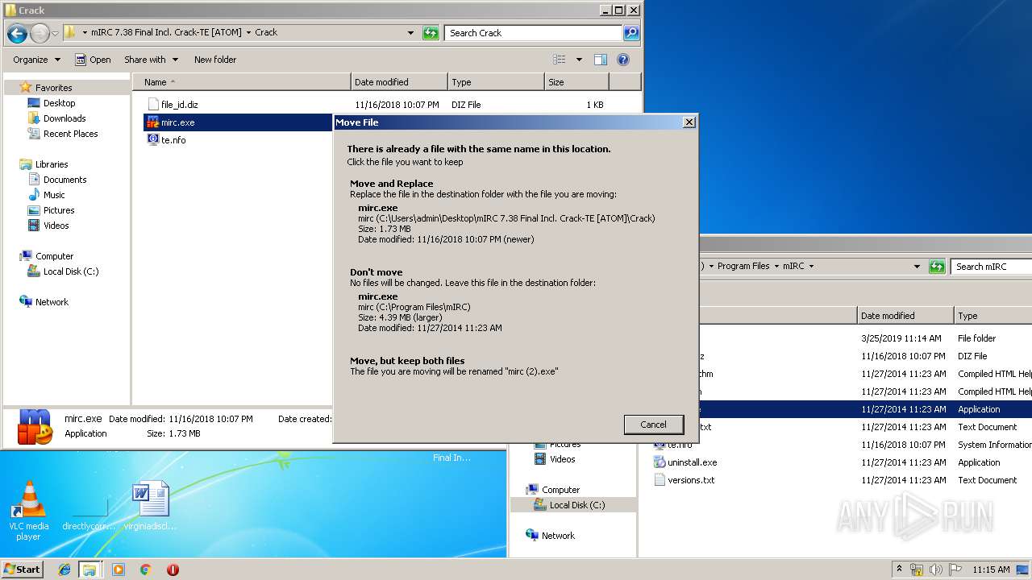1032x580 pixels.
Task: Select versions.txt in mIRC window
Action: 683,480
